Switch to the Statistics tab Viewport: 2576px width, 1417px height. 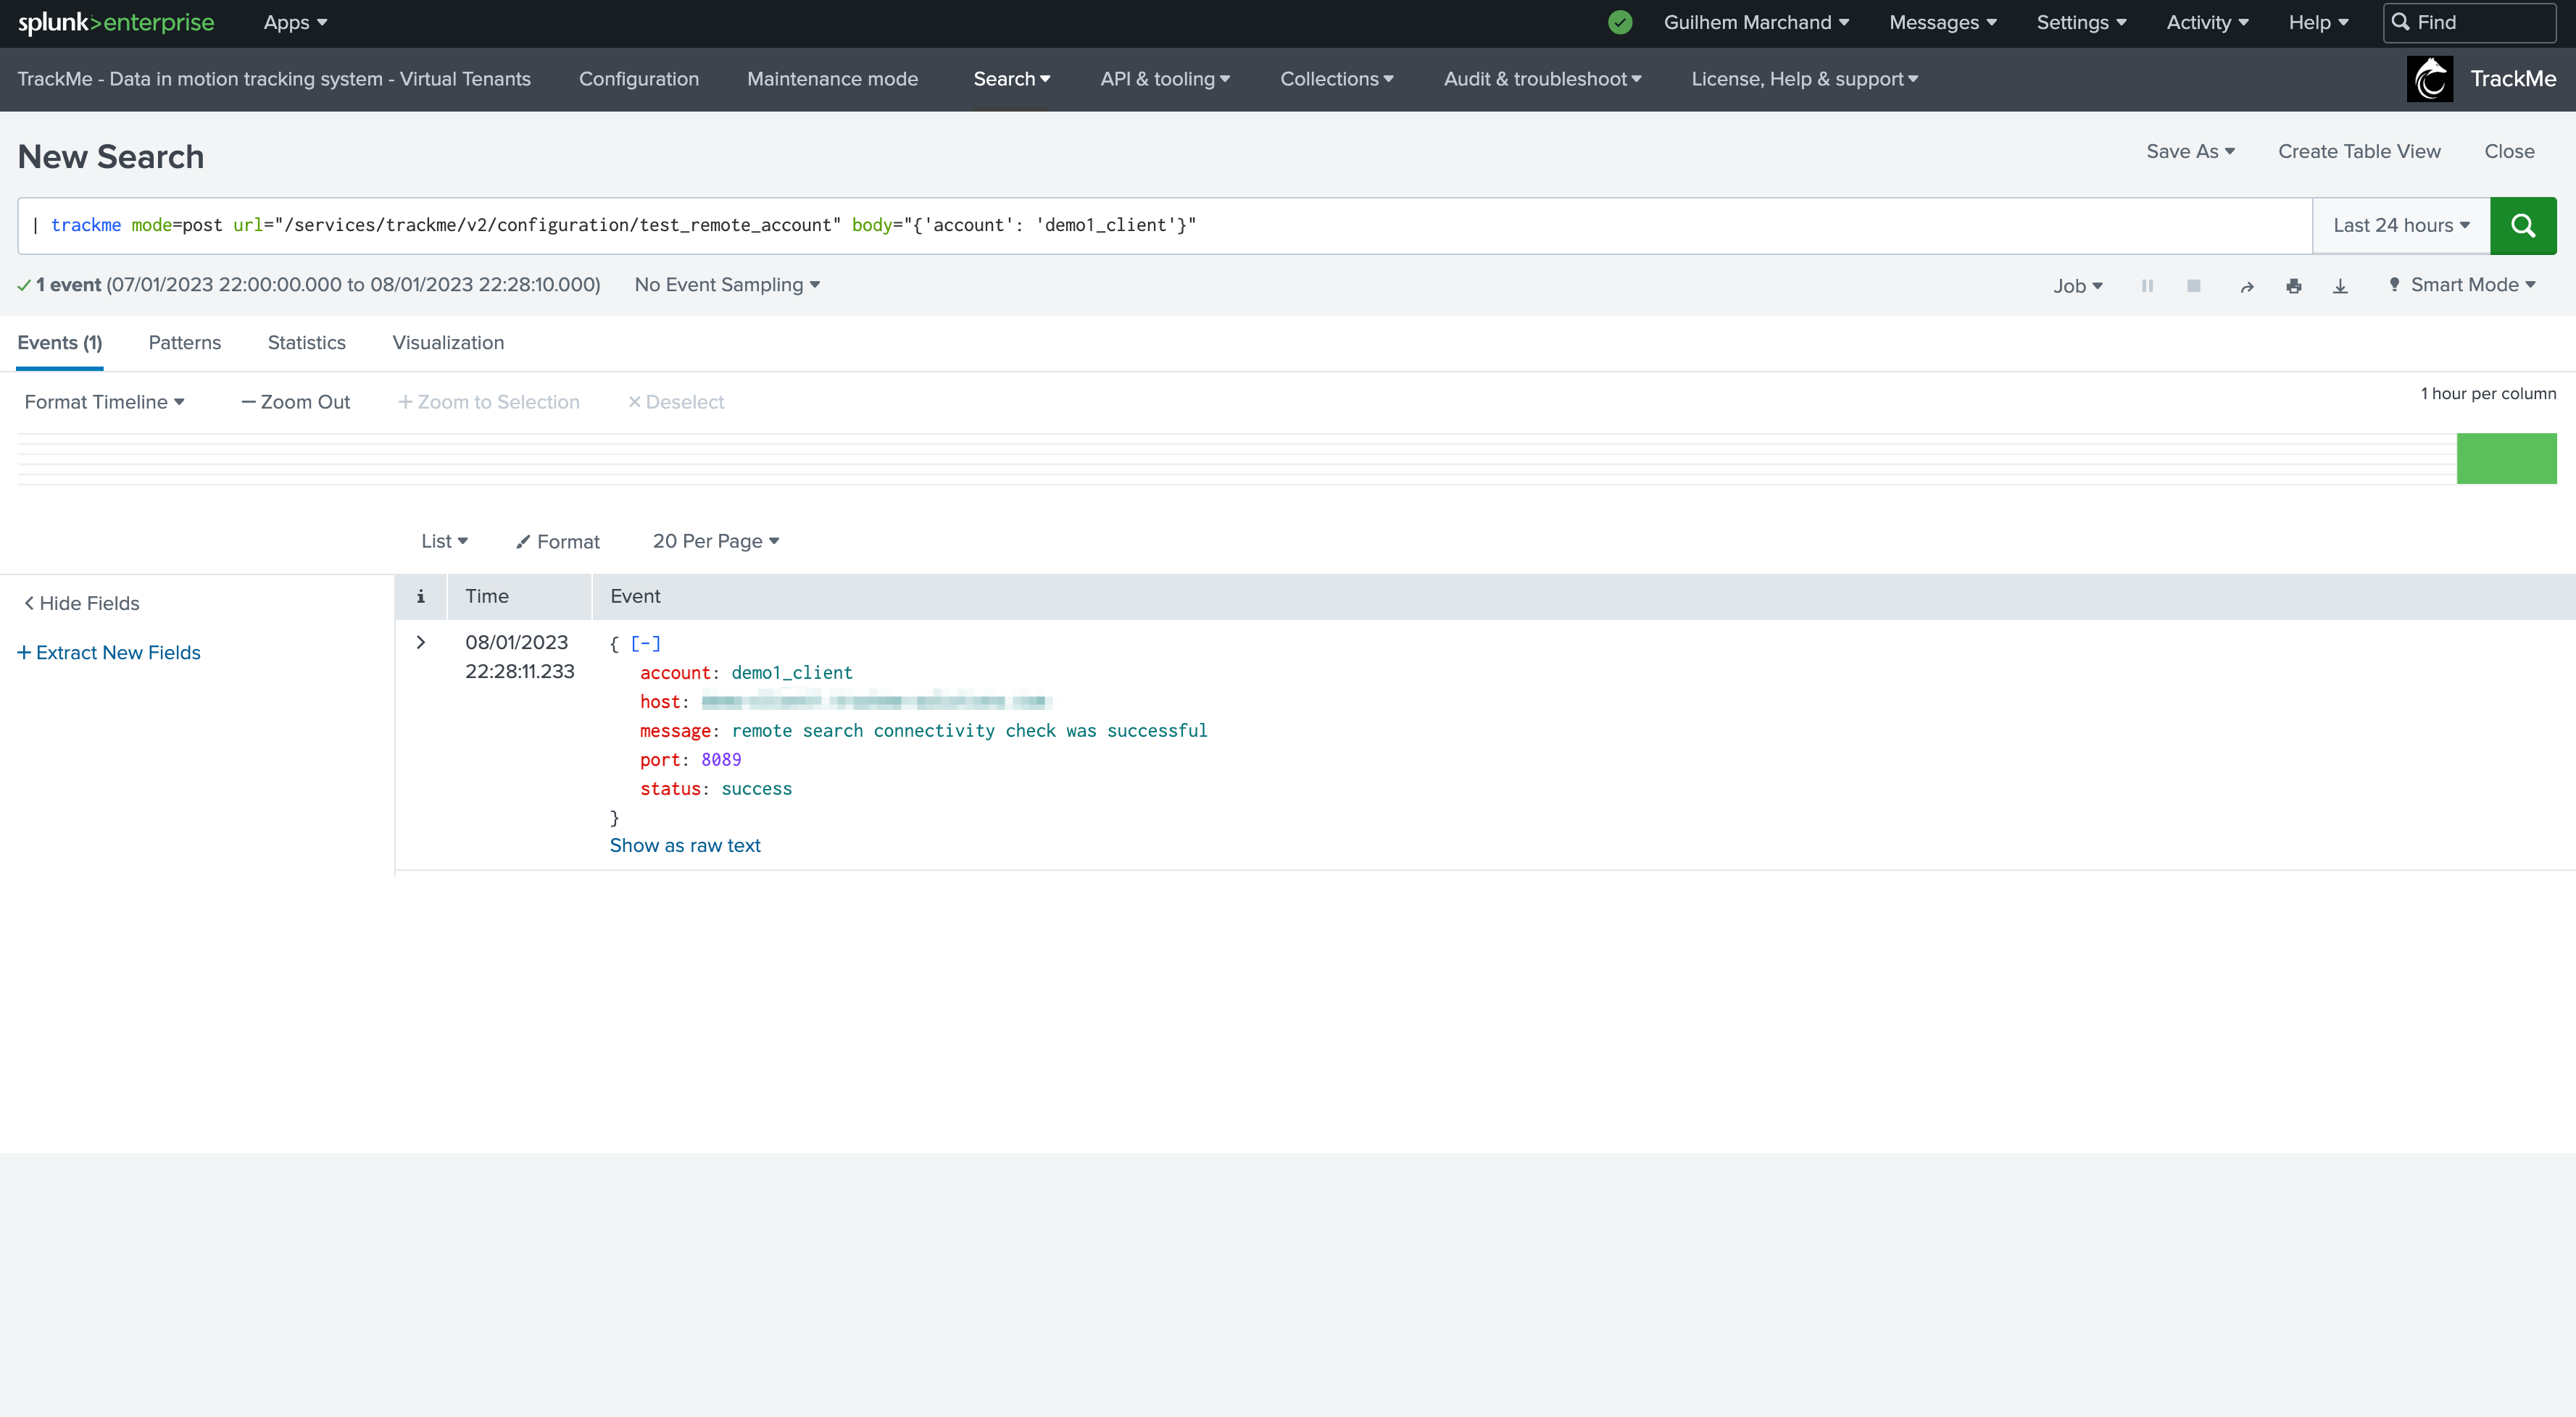[x=307, y=343]
